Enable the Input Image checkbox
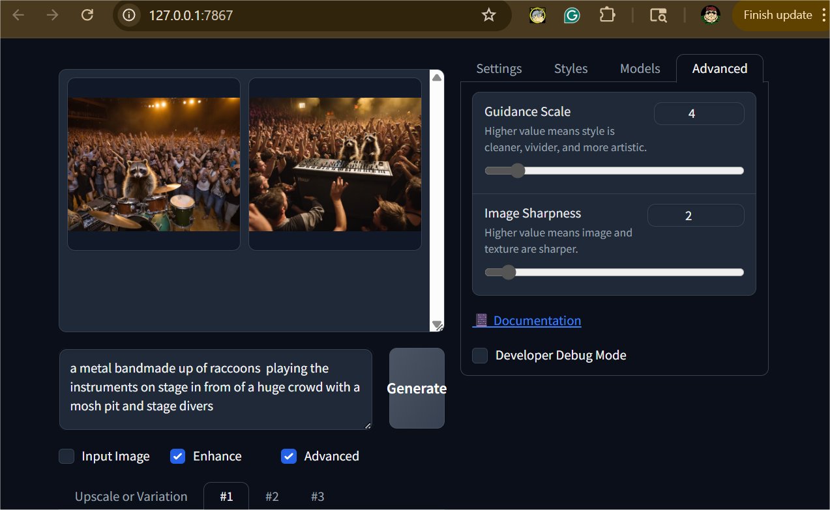The image size is (830, 510). 67,456
